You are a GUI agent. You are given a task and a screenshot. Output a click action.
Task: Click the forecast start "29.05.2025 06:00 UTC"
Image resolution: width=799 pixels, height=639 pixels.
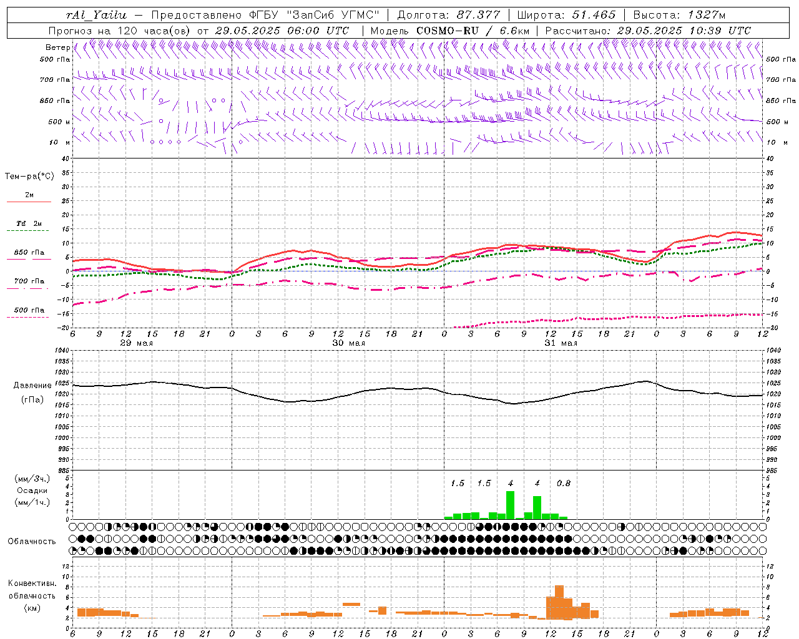click(x=282, y=31)
